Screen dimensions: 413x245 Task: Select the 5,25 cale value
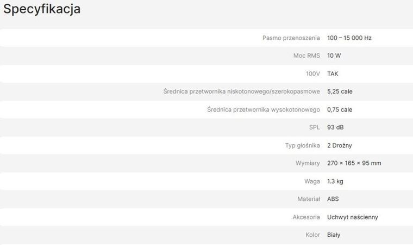click(x=340, y=91)
